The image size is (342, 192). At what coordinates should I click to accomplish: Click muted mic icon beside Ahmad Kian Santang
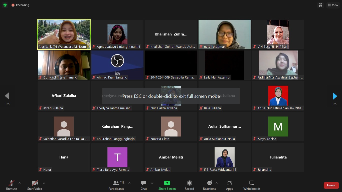pyautogui.click(x=94, y=77)
